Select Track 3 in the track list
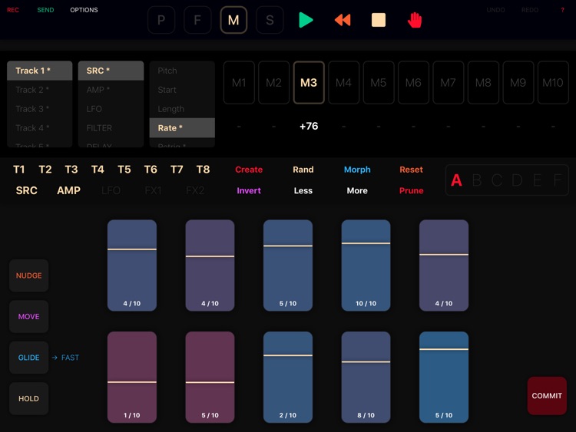This screenshot has height=432, width=576. point(40,109)
